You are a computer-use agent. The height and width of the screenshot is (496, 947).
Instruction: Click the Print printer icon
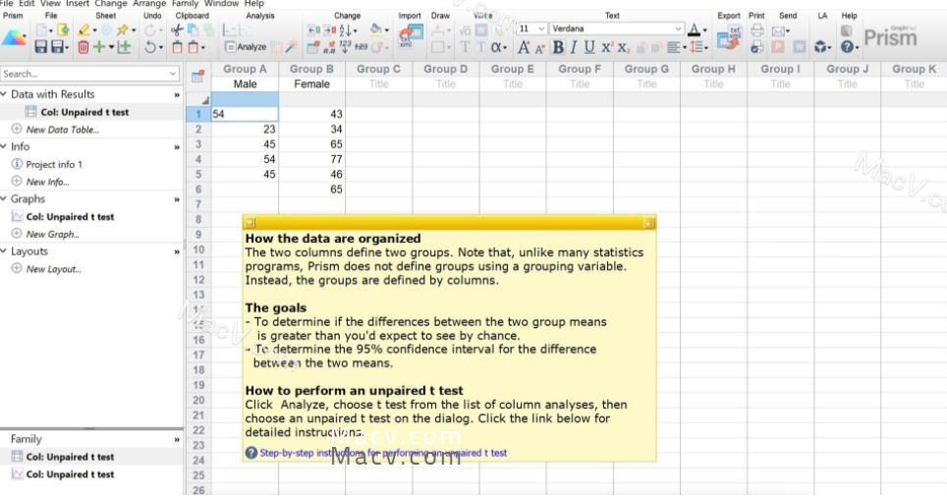(756, 29)
